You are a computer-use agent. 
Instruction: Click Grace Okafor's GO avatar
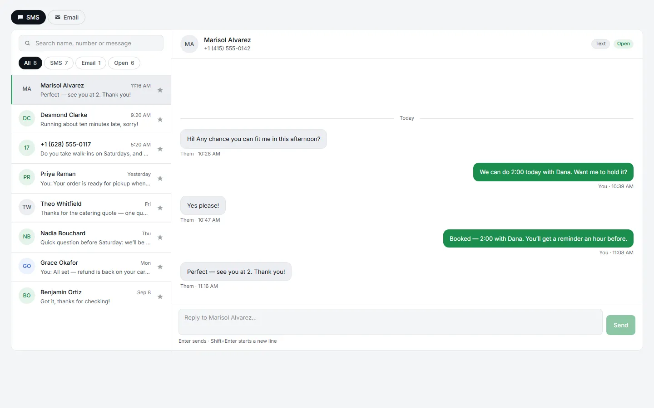click(x=27, y=266)
